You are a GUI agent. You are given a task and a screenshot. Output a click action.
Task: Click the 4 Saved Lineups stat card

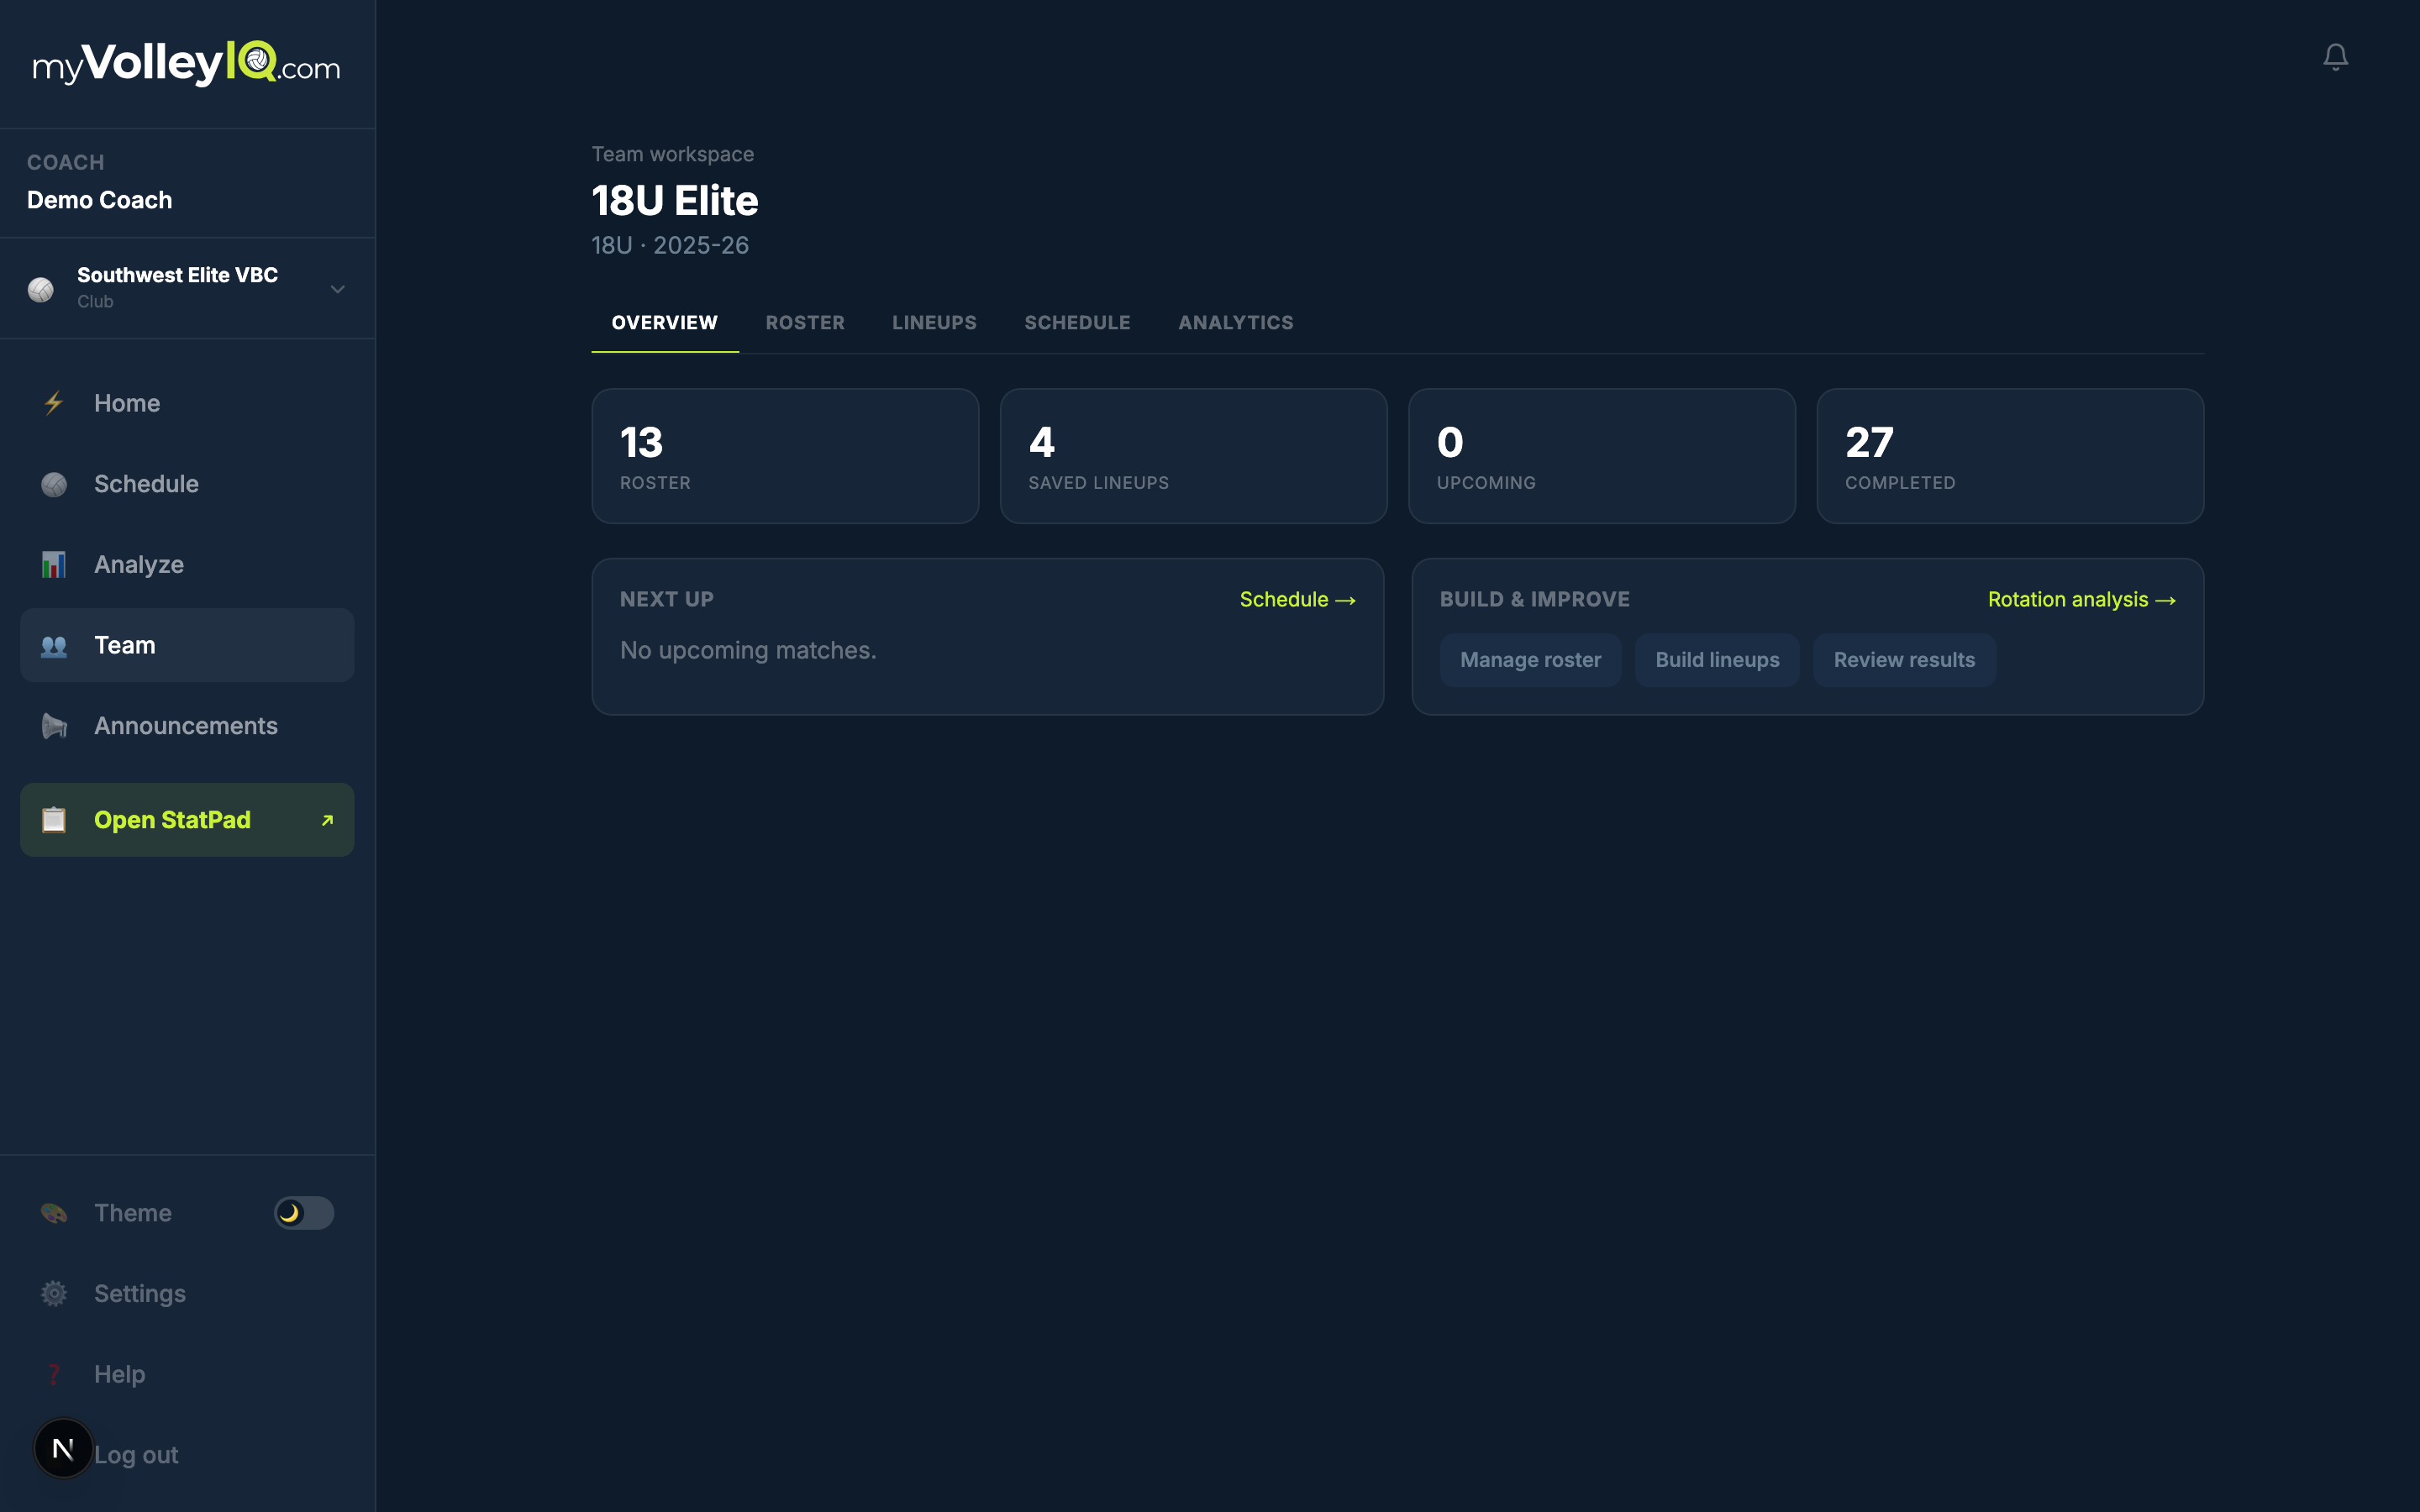pyautogui.click(x=1193, y=456)
